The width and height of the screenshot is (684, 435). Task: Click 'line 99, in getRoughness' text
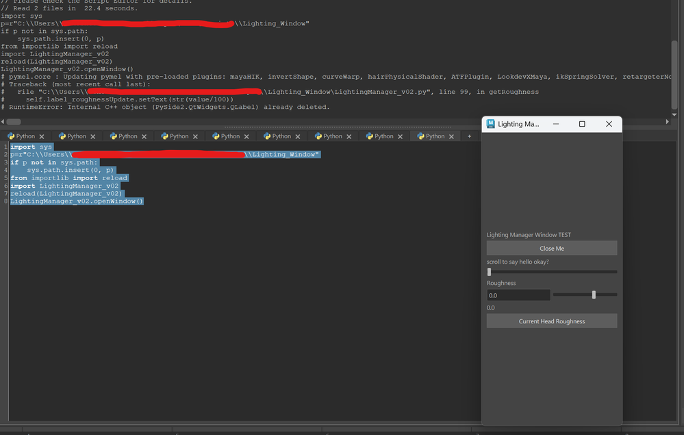[x=489, y=92]
